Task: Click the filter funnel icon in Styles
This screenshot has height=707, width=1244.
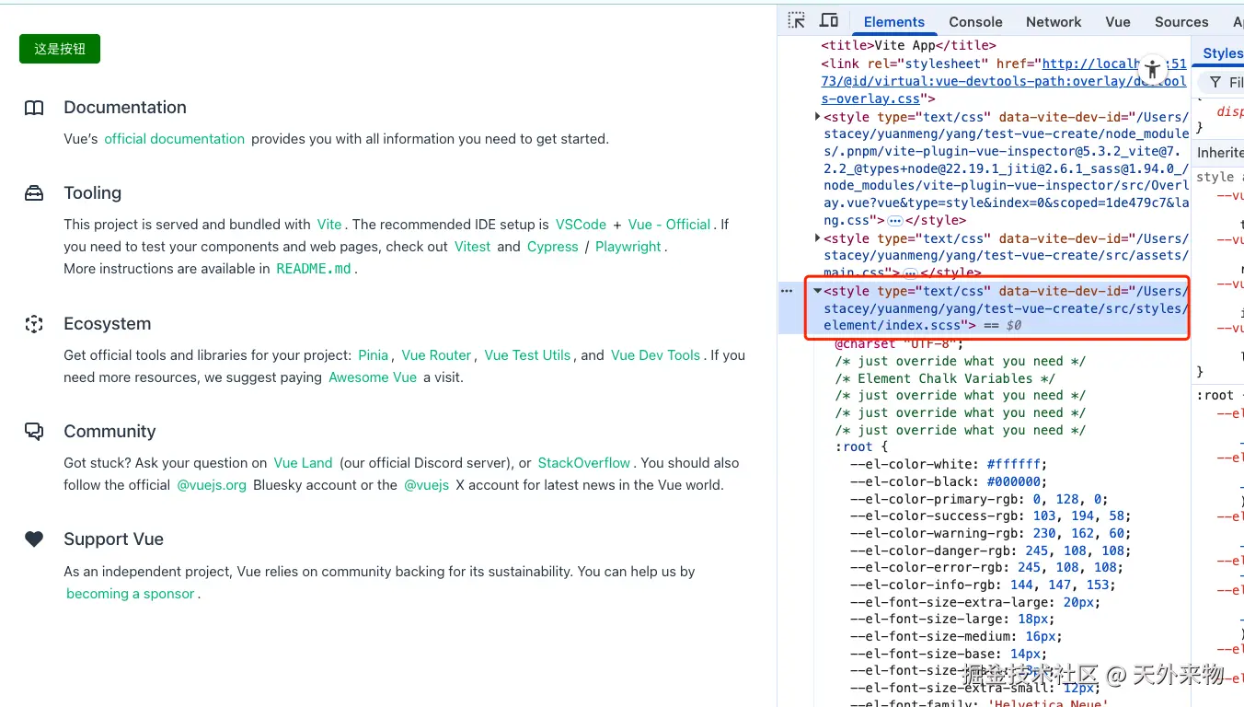Action: 1215,83
